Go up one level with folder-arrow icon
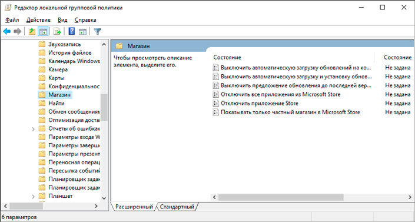 32,32
